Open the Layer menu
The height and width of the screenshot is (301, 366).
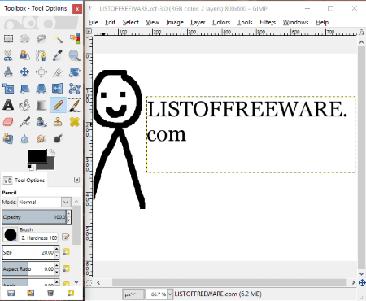[198, 22]
